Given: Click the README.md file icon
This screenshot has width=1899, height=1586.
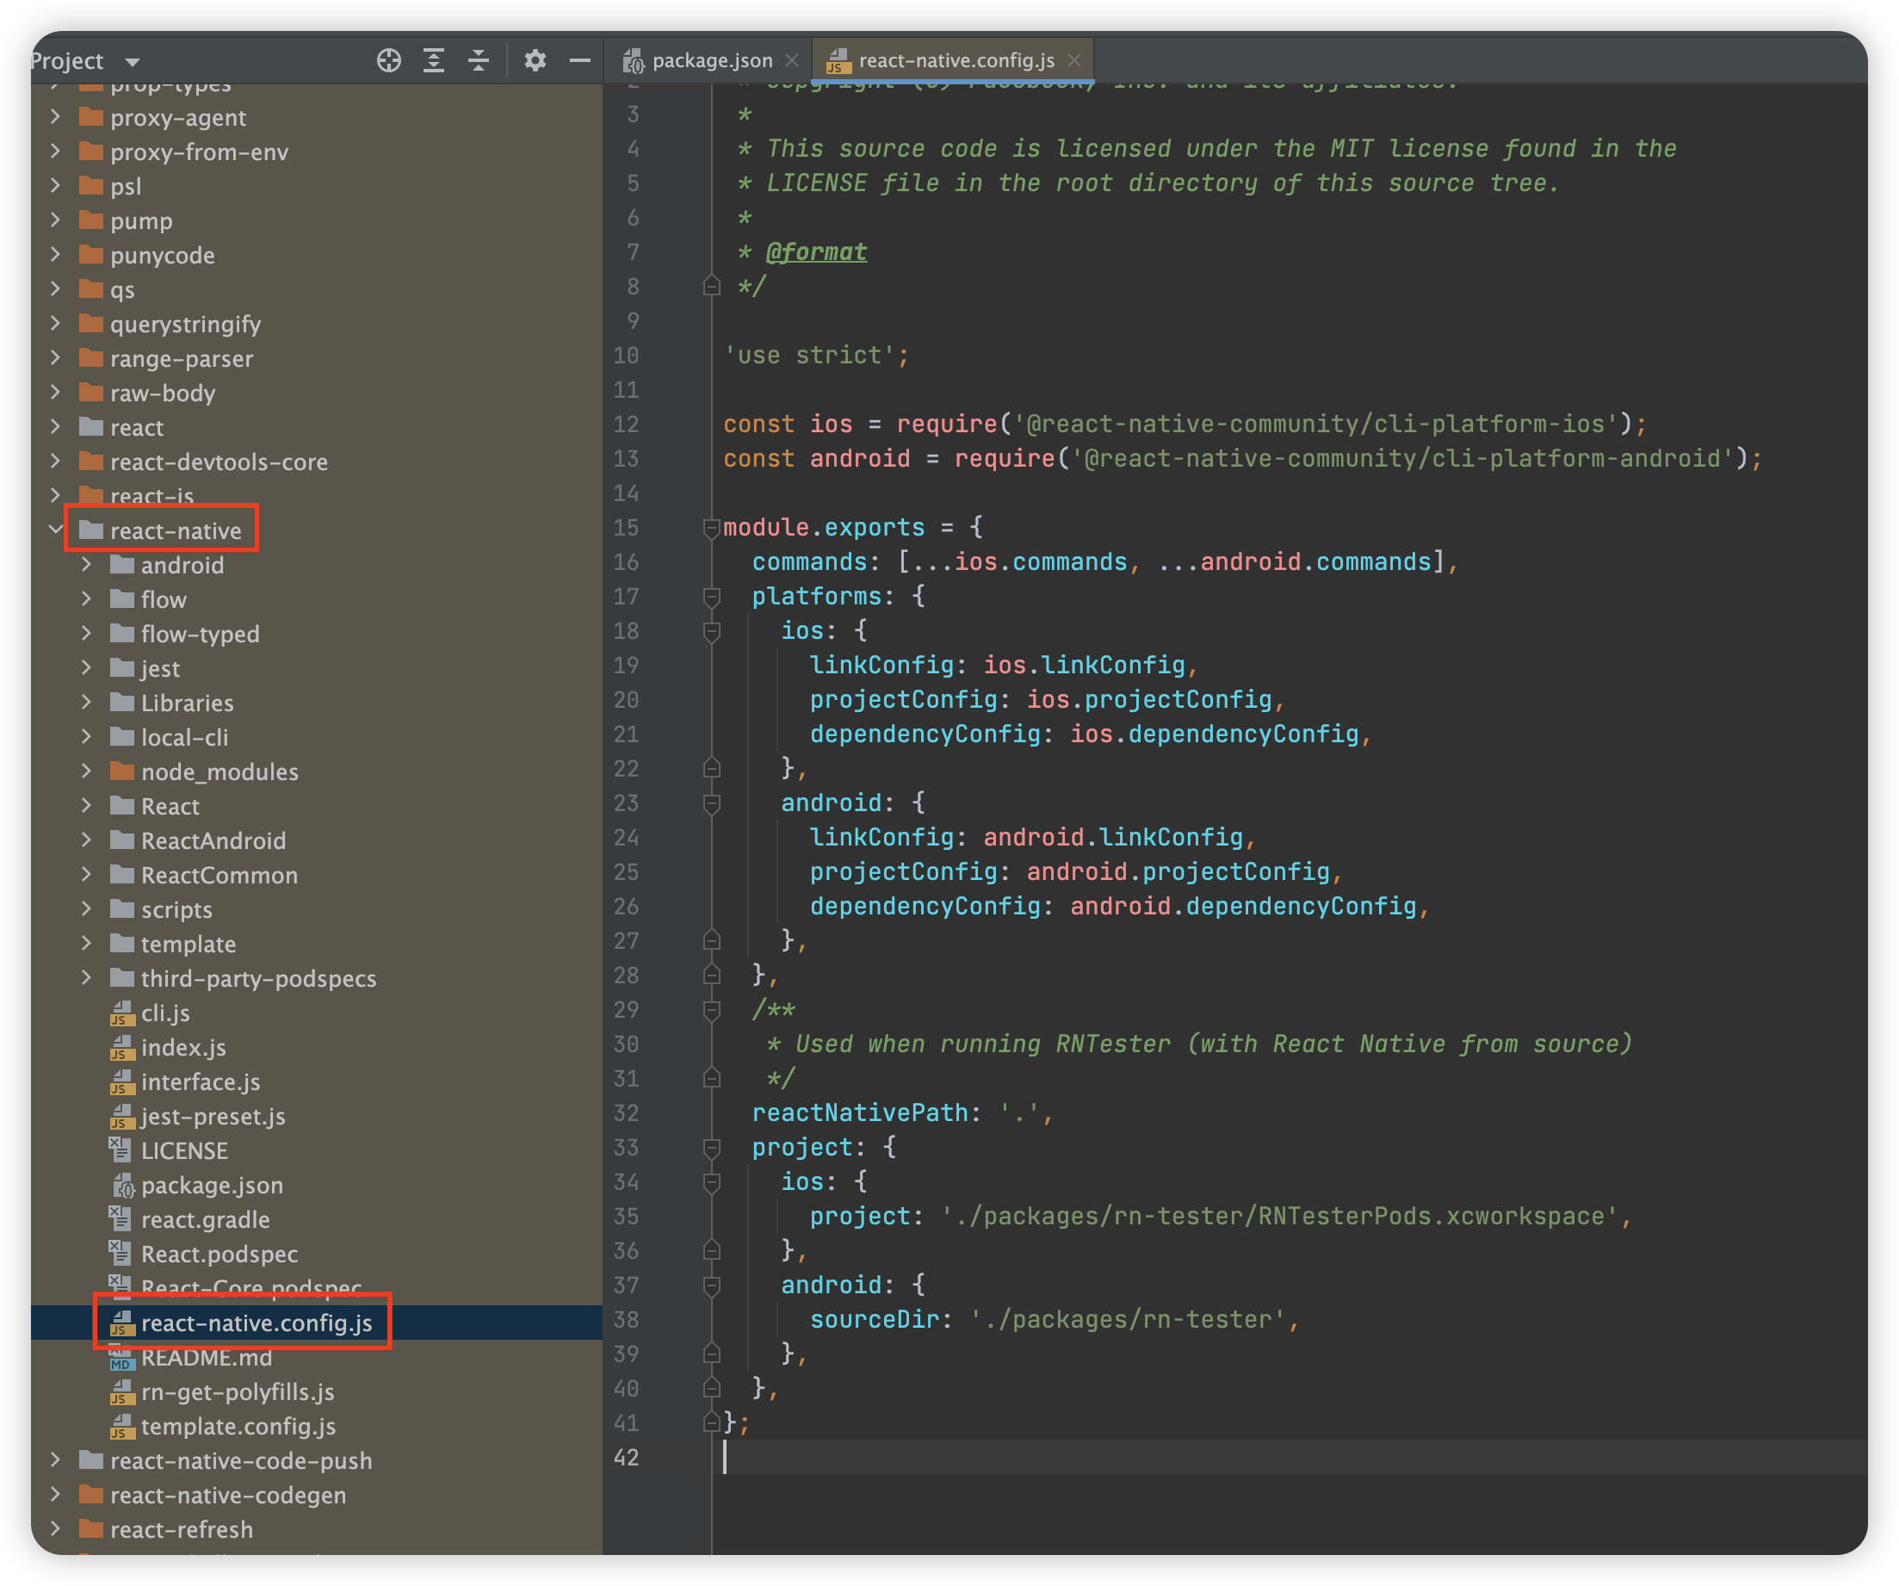Looking at the screenshot, I should [x=121, y=1358].
